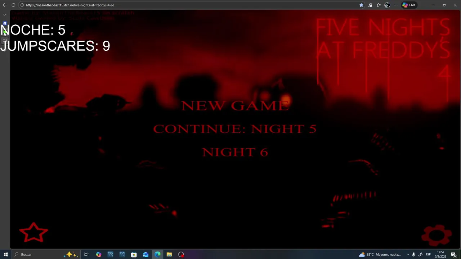This screenshot has width=461, height=259.
Task: Select CONTINUE: NIGHT 5
Action: (x=235, y=129)
